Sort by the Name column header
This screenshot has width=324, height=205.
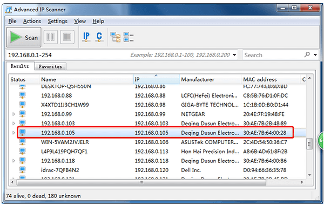[x=86, y=79]
